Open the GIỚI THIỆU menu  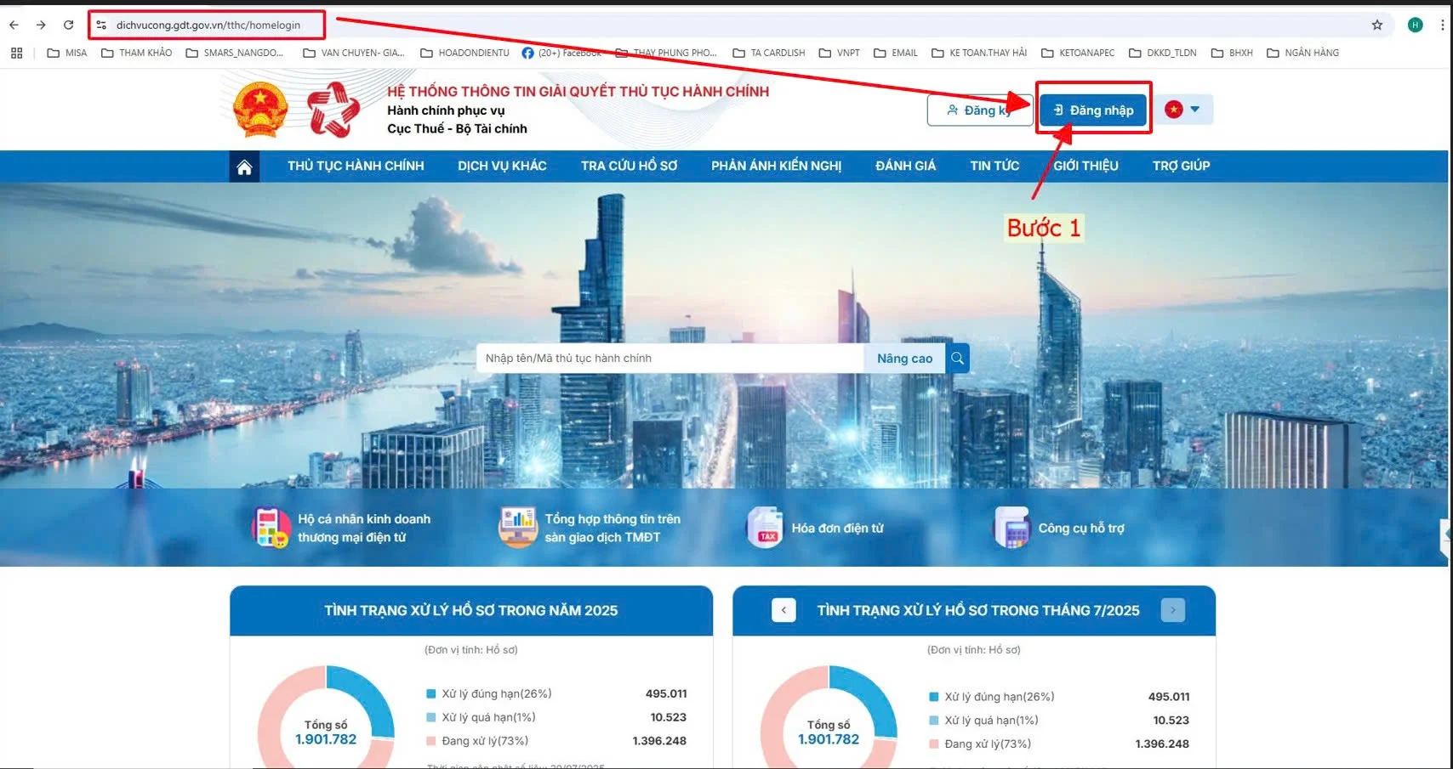click(1085, 167)
